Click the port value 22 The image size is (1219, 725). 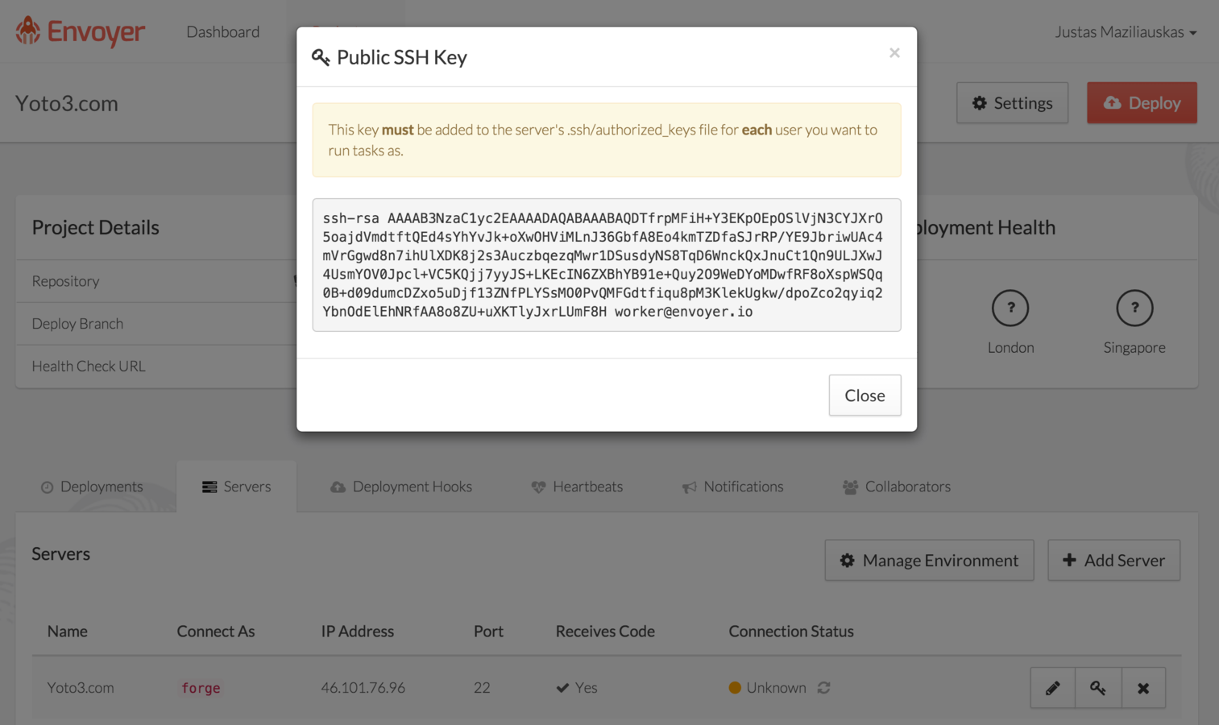tap(482, 687)
